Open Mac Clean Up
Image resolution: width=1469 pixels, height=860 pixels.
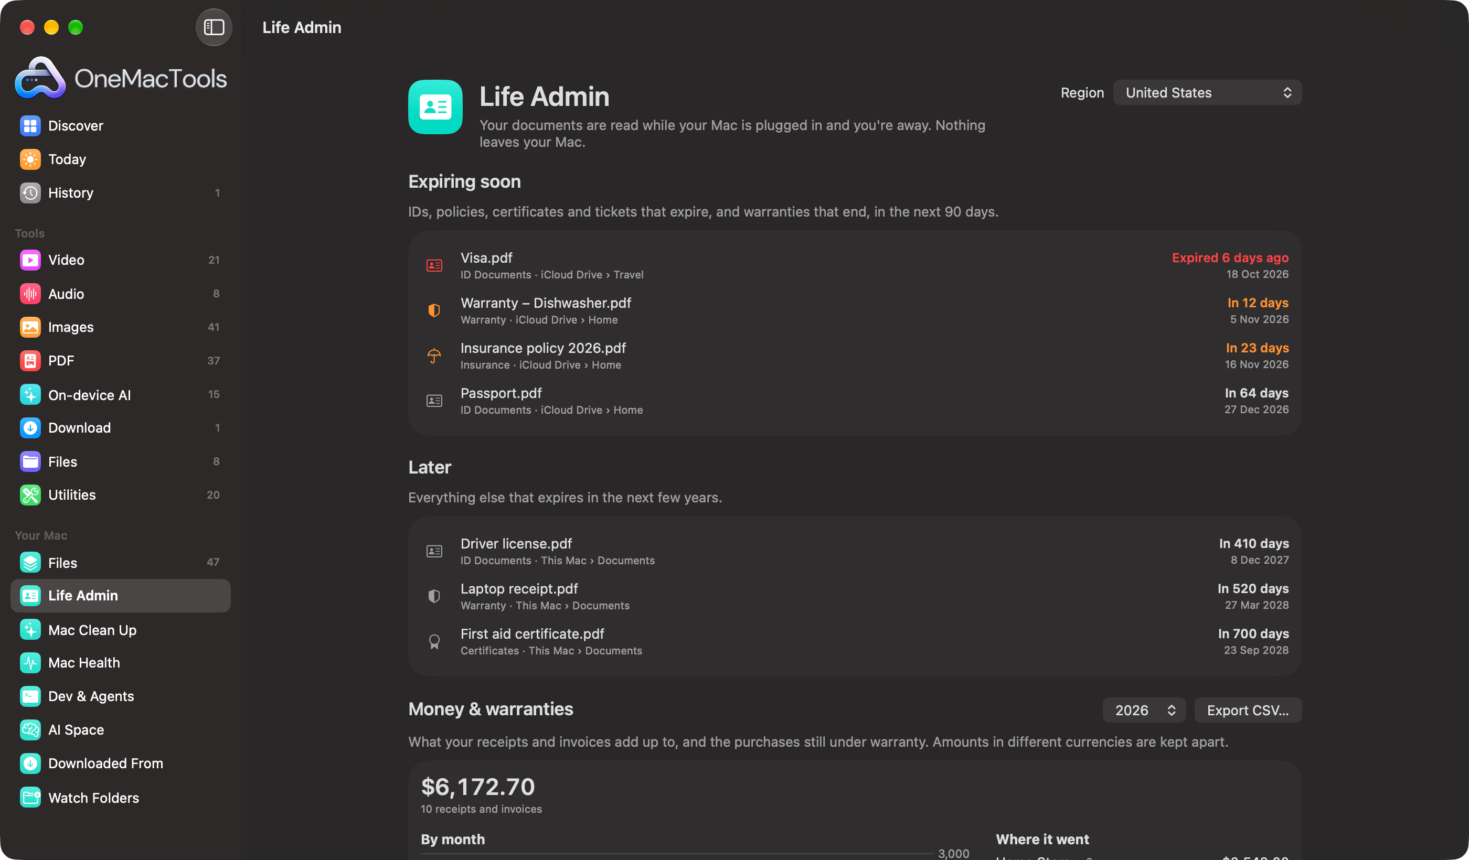121,630
